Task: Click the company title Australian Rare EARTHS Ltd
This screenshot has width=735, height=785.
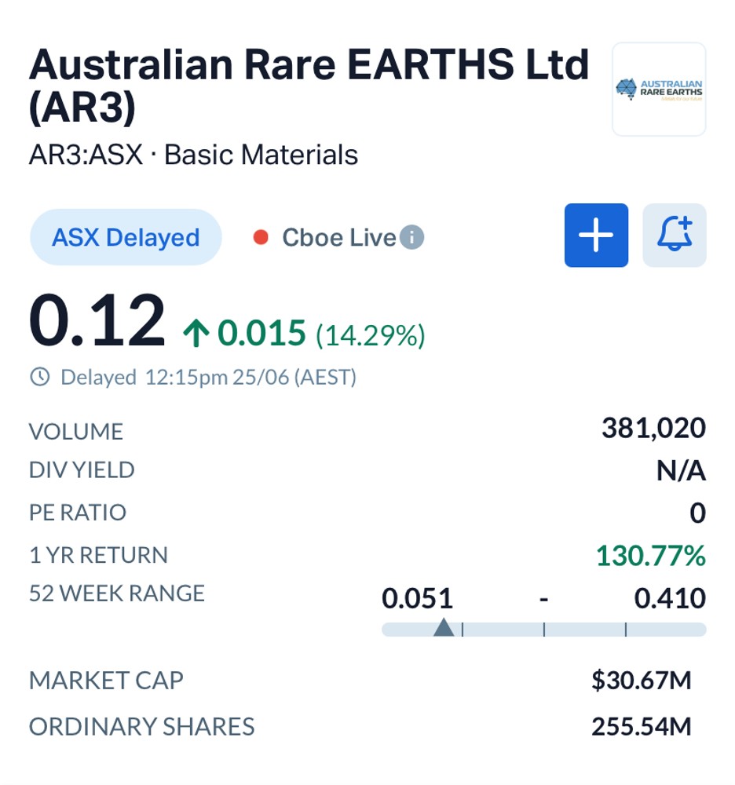Action: (309, 85)
